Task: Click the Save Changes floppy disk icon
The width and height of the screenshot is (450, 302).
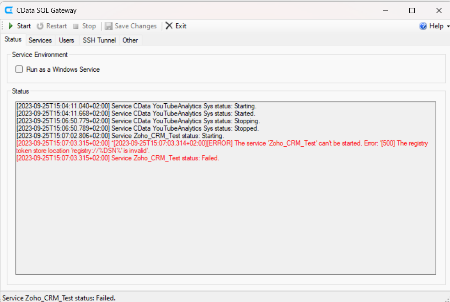Action: (x=108, y=26)
